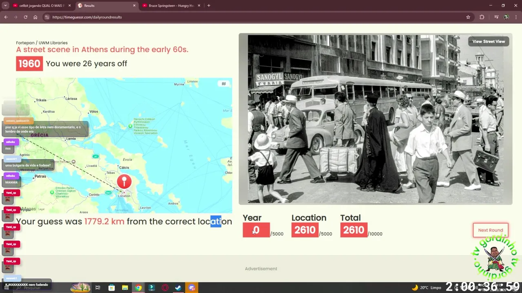522x293 pixels.
Task: Open the tab search dropdown arrow
Action: (5, 6)
